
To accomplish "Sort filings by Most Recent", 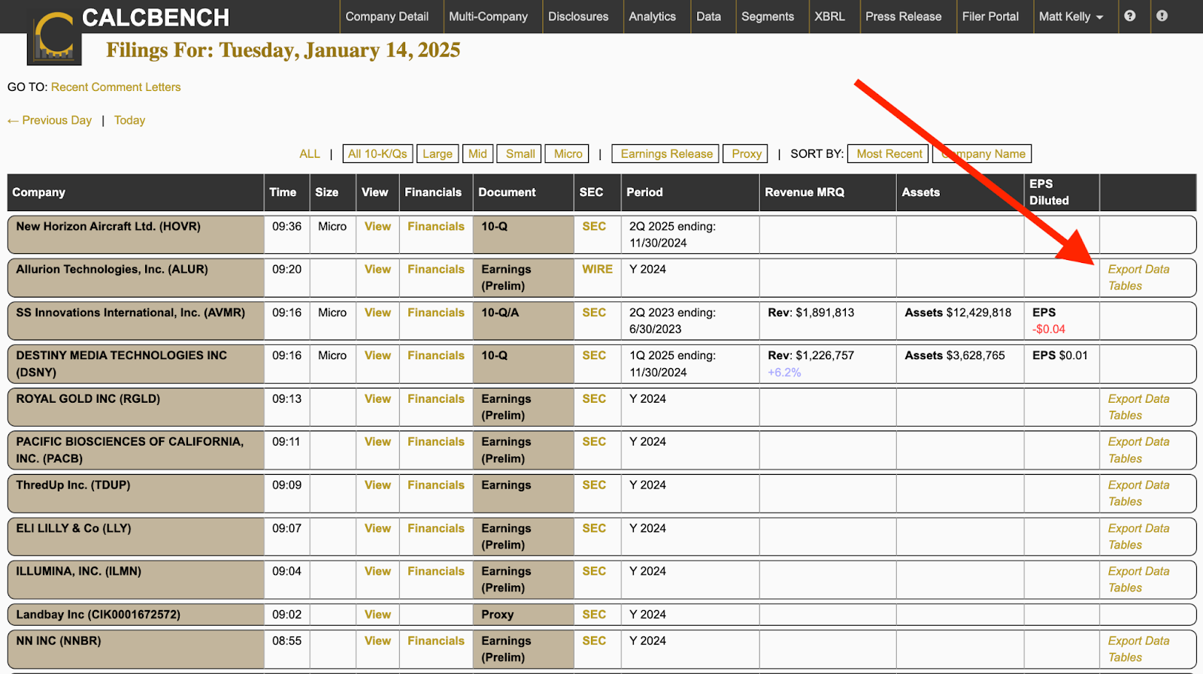I will (889, 154).
